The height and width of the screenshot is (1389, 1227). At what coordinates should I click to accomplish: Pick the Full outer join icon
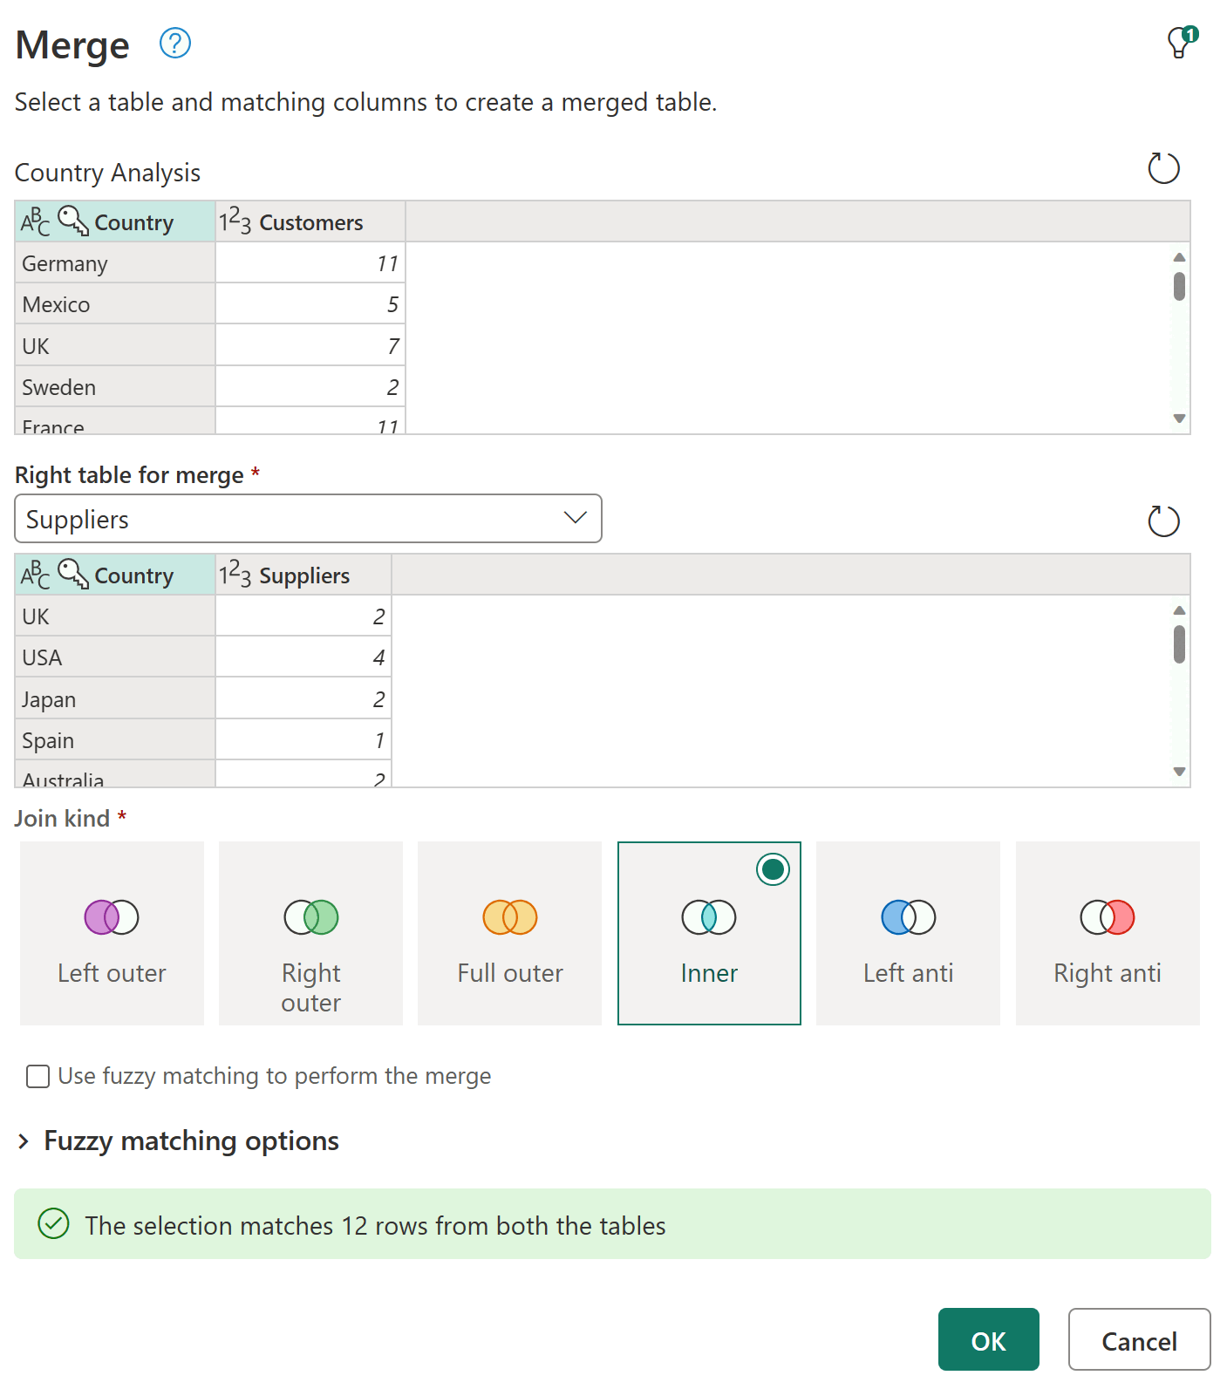[510, 917]
